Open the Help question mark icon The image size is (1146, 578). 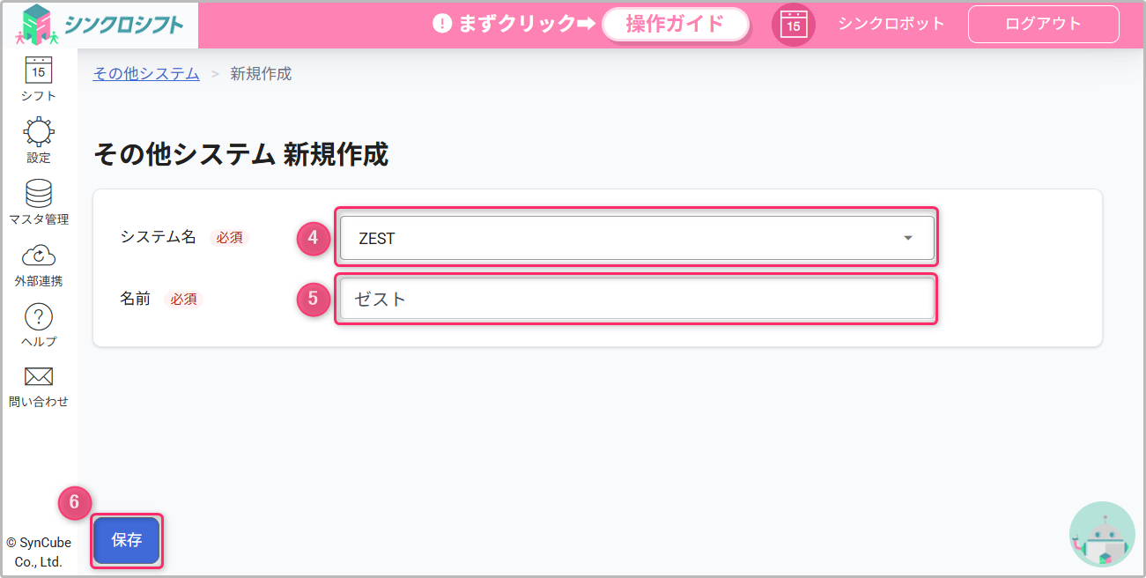click(38, 317)
